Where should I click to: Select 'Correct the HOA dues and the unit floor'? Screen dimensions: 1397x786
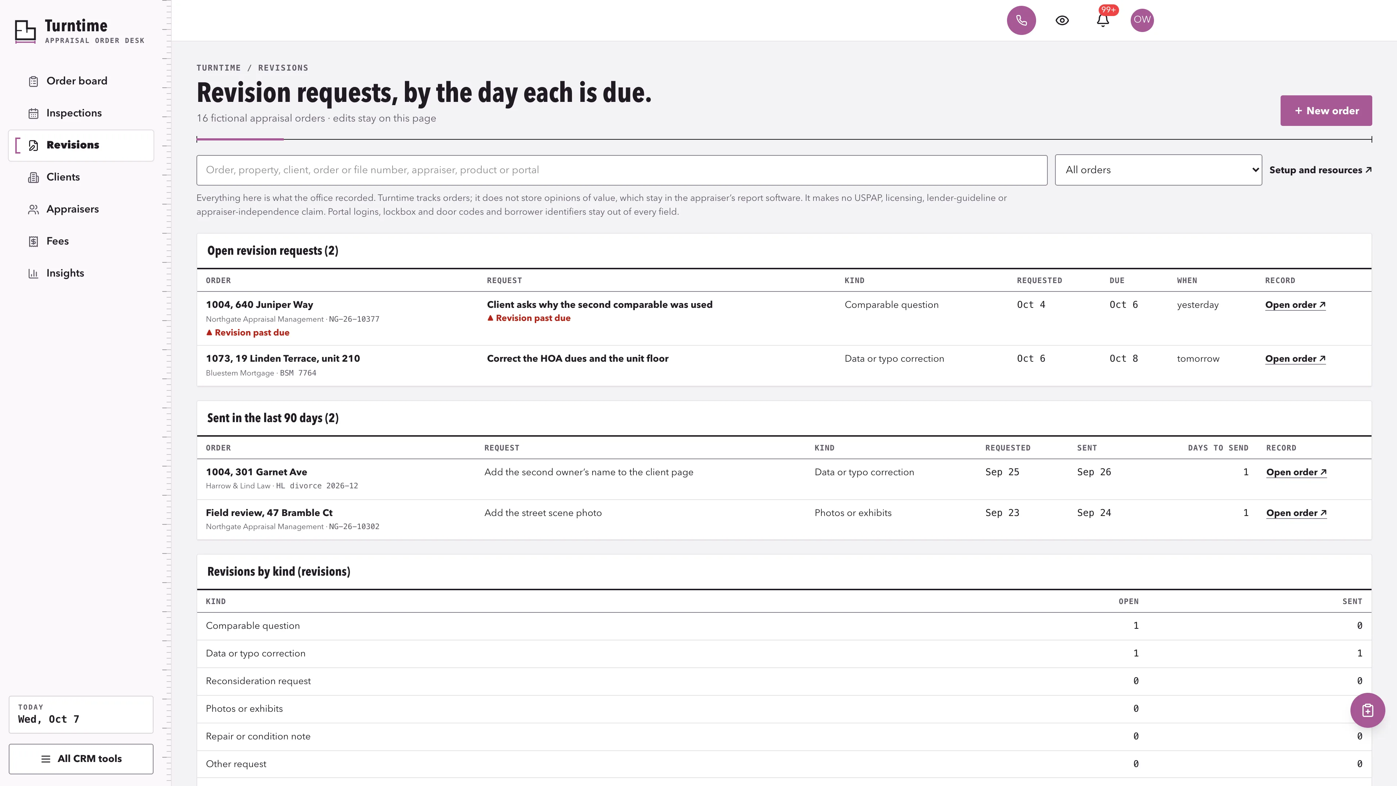pyautogui.click(x=578, y=358)
